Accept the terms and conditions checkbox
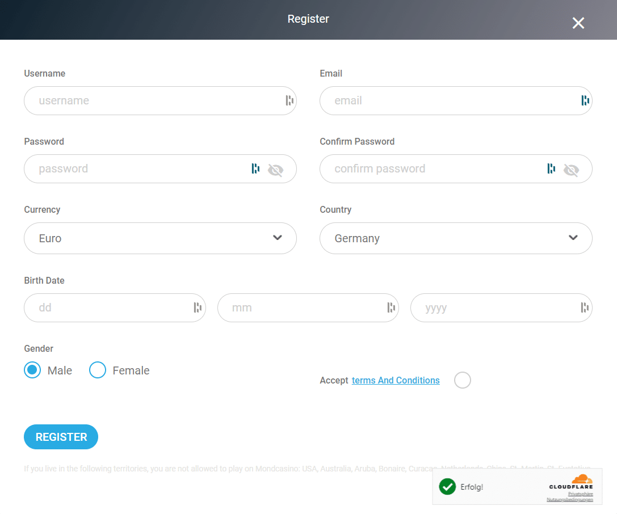 (463, 380)
